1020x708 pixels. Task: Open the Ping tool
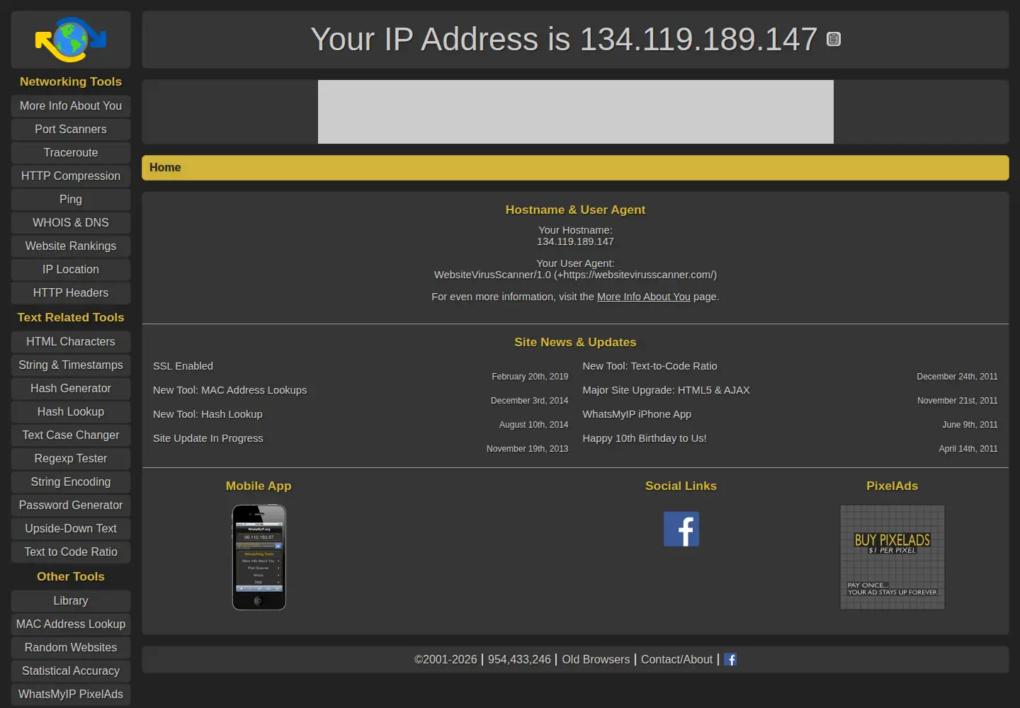(x=71, y=199)
